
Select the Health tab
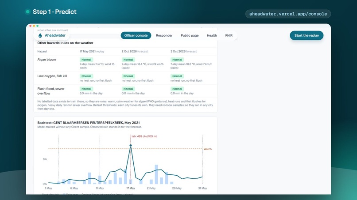pyautogui.click(x=212, y=35)
